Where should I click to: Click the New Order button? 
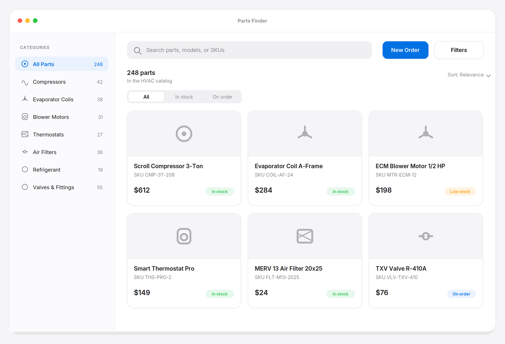click(405, 50)
